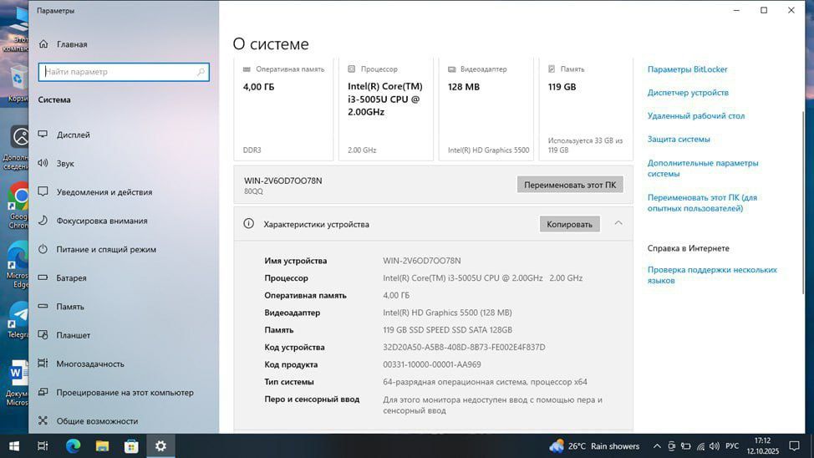Click the device name value WIN-2V6OD7OO78N
814x458 pixels.
coord(421,261)
